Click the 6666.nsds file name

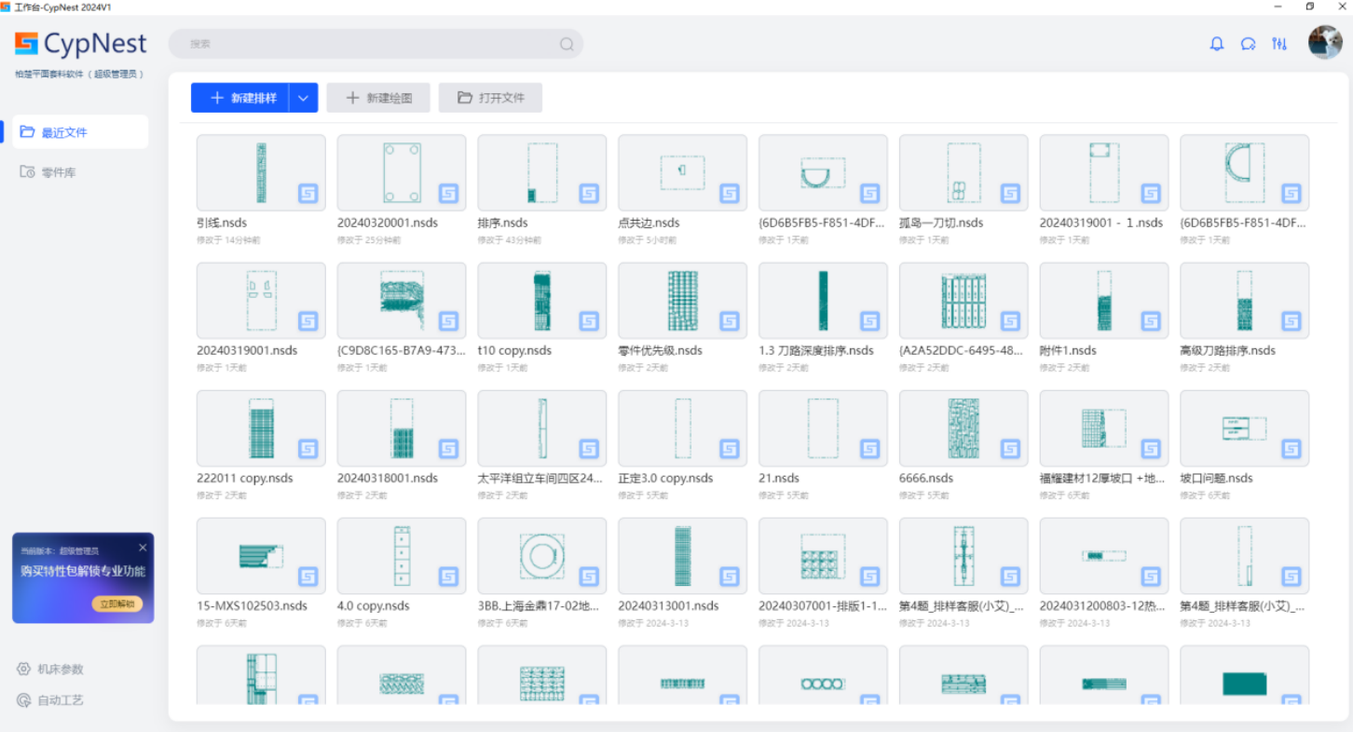coord(926,479)
